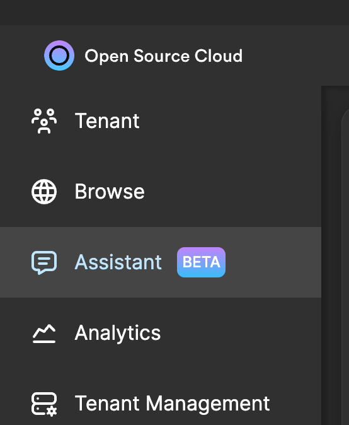The width and height of the screenshot is (349, 425).
Task: Select the Tenant text label
Action: 107,121
